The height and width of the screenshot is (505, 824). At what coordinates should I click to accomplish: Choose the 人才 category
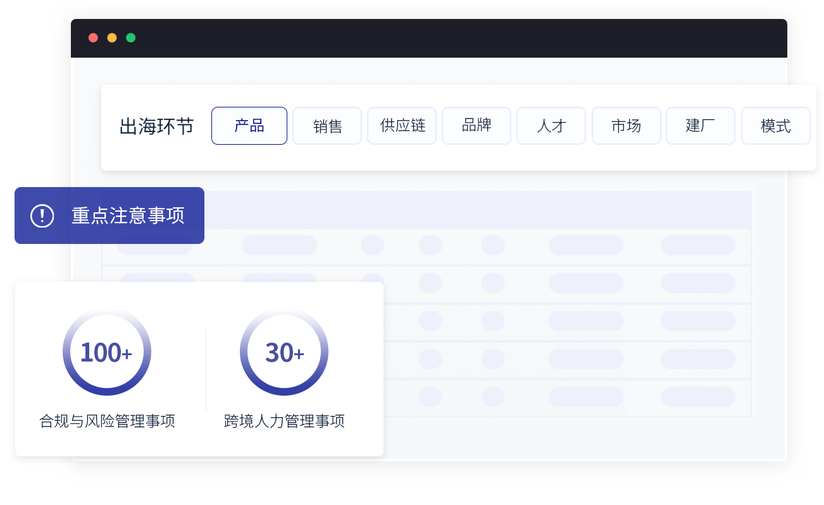(551, 126)
